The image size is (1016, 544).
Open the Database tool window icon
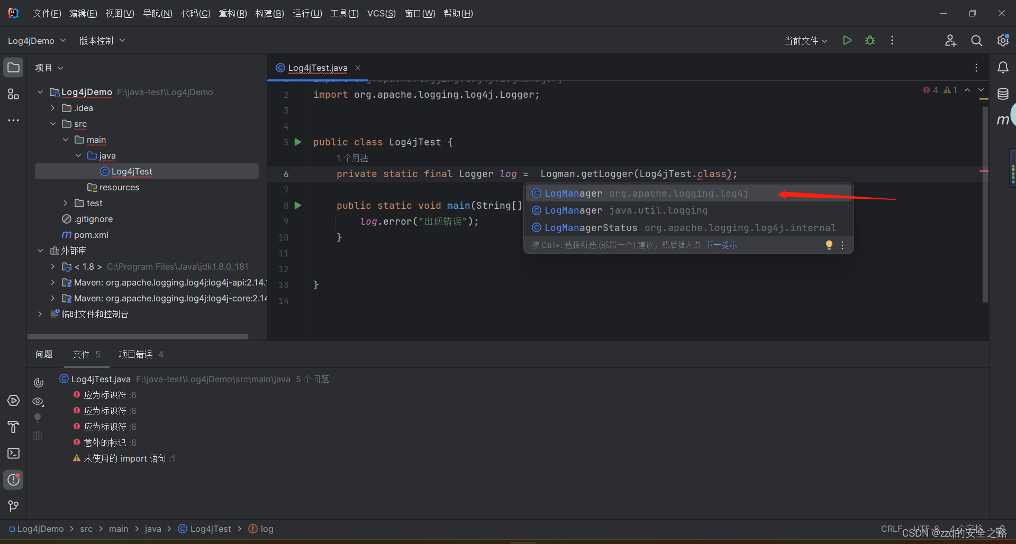click(x=1003, y=94)
